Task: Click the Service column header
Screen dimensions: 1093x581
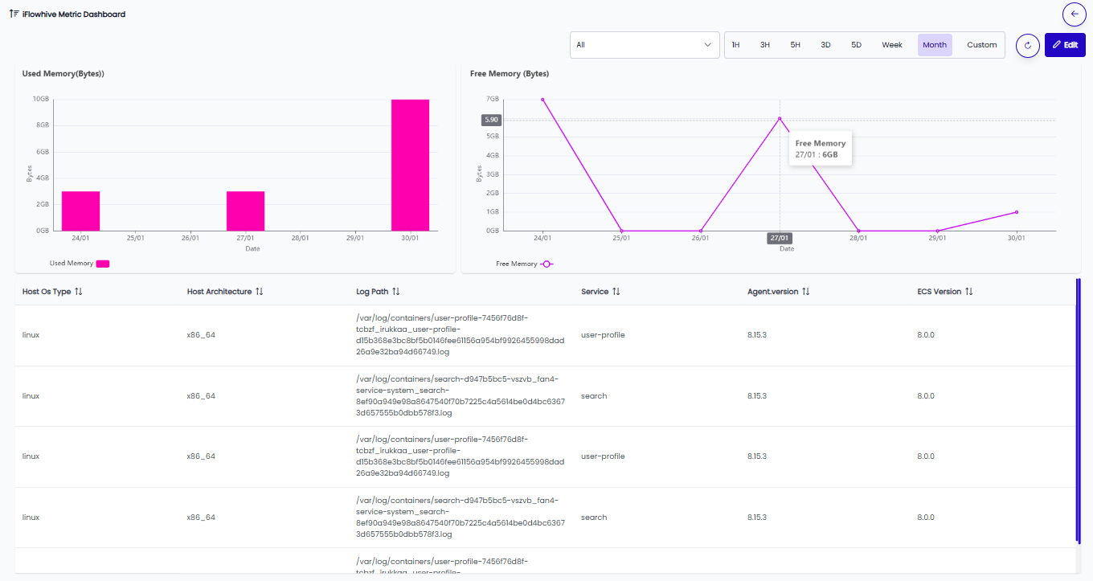Action: (x=595, y=292)
